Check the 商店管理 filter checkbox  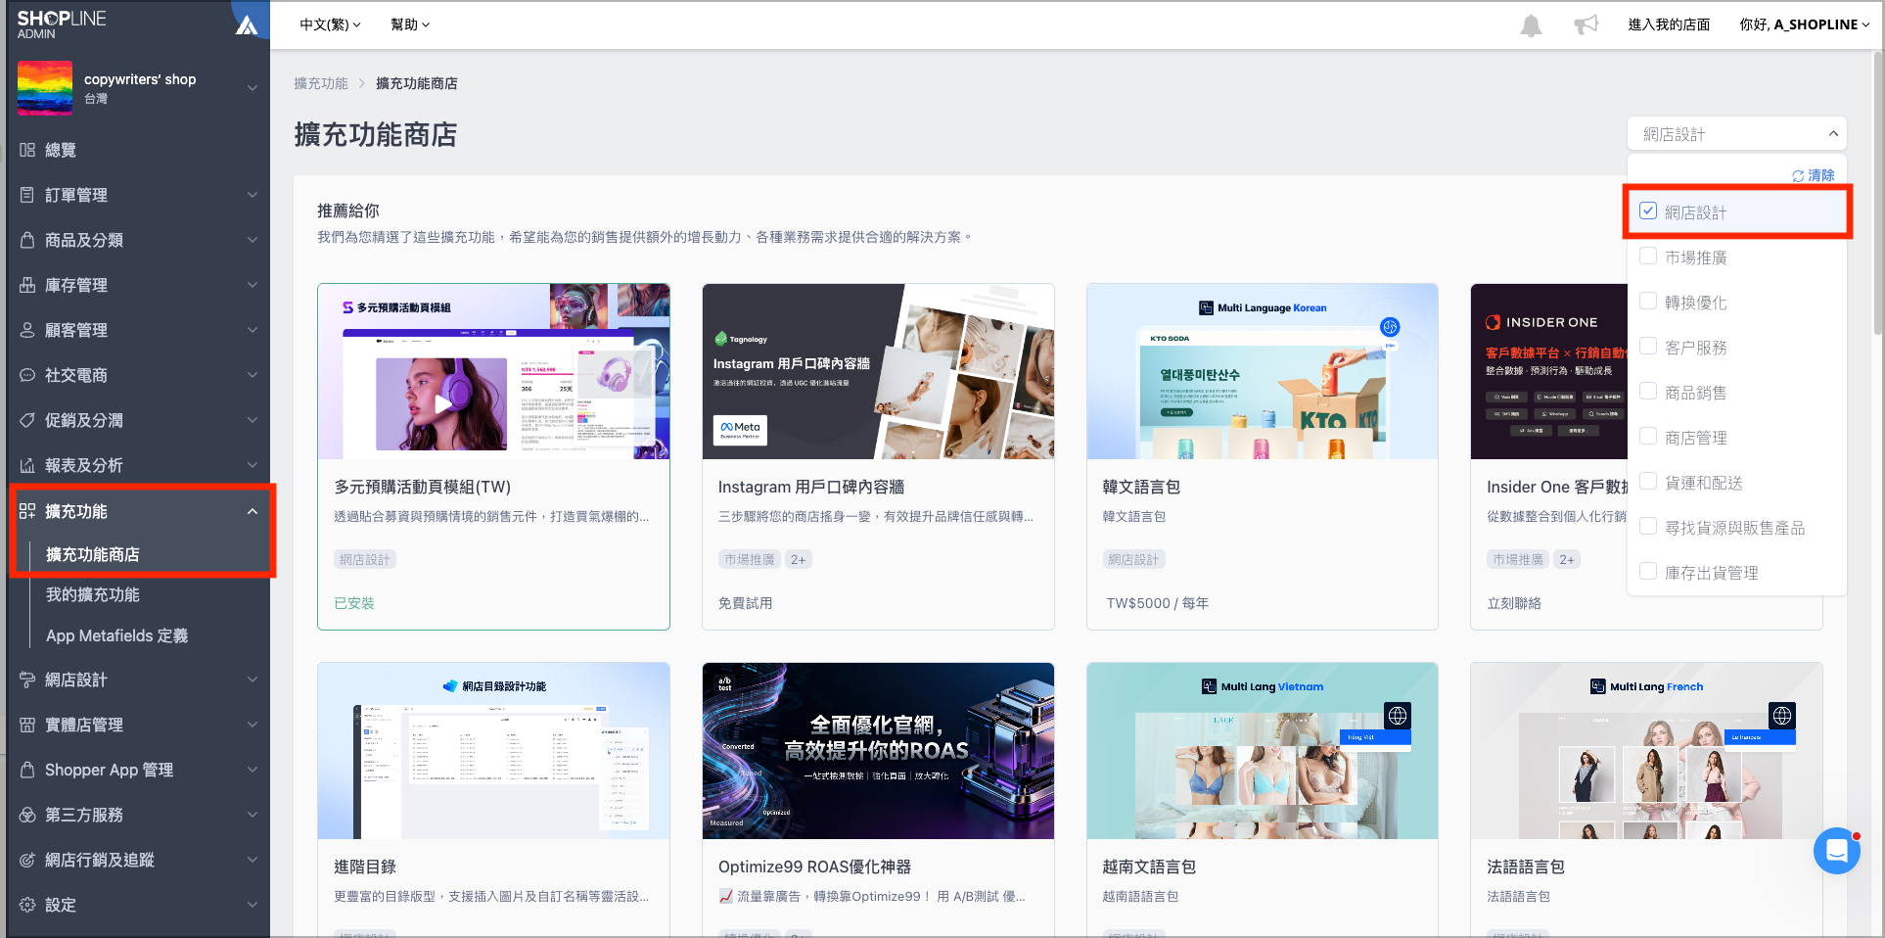click(1648, 437)
